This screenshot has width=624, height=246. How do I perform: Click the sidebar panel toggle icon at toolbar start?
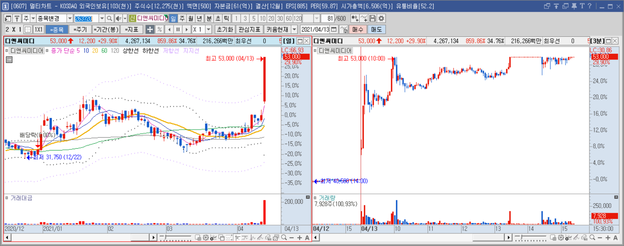pyautogui.click(x=8, y=18)
